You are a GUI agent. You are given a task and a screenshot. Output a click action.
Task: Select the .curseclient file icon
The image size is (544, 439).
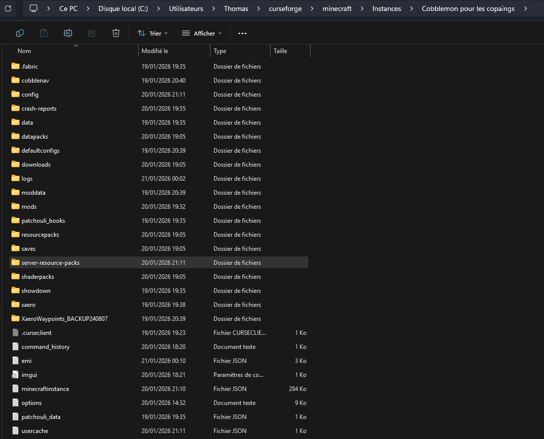[x=15, y=332]
